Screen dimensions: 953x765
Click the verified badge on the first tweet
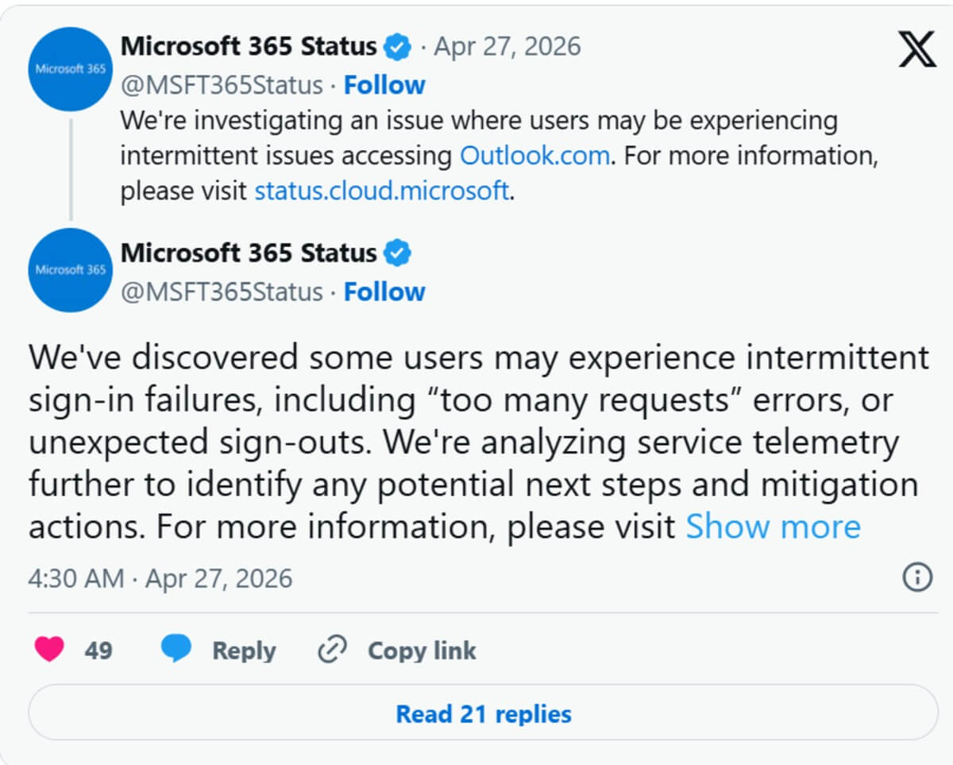[399, 46]
